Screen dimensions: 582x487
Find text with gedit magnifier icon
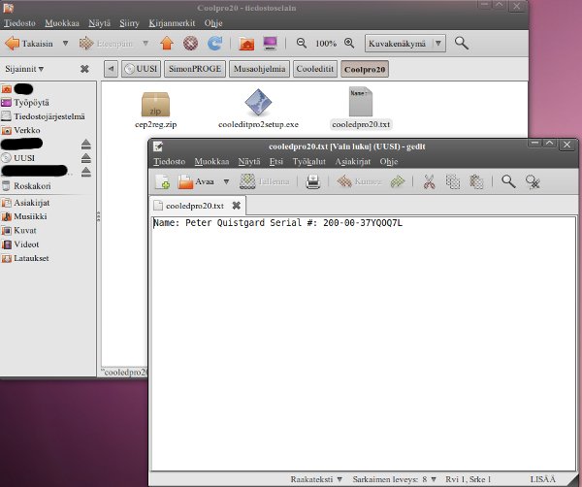coord(508,181)
